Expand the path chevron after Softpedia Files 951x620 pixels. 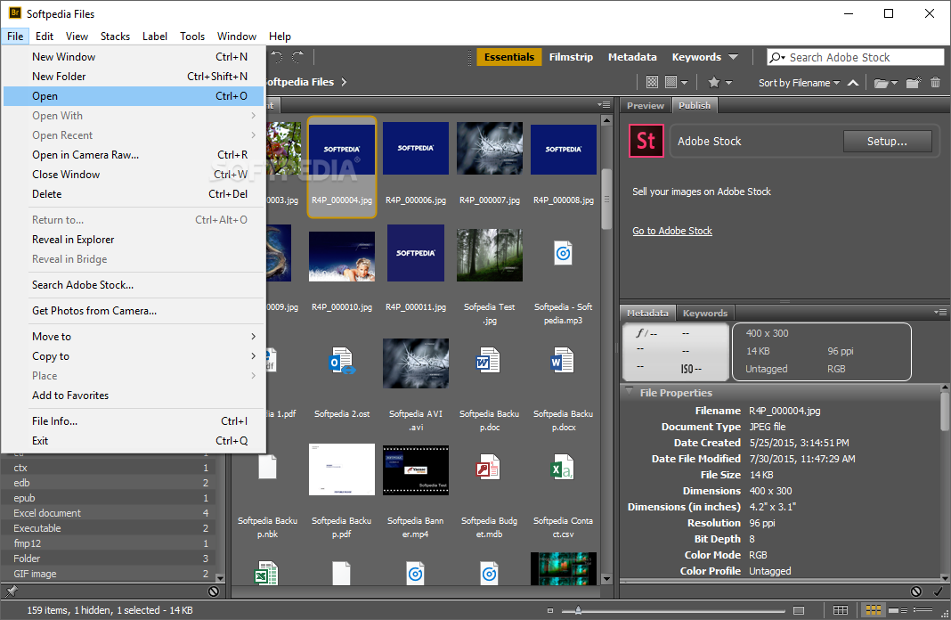pyautogui.click(x=344, y=82)
